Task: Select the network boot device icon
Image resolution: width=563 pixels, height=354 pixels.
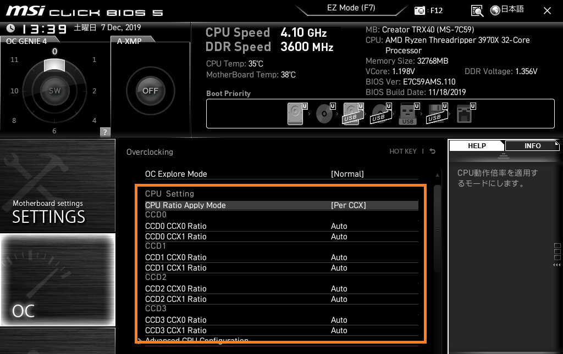Action: pos(466,114)
